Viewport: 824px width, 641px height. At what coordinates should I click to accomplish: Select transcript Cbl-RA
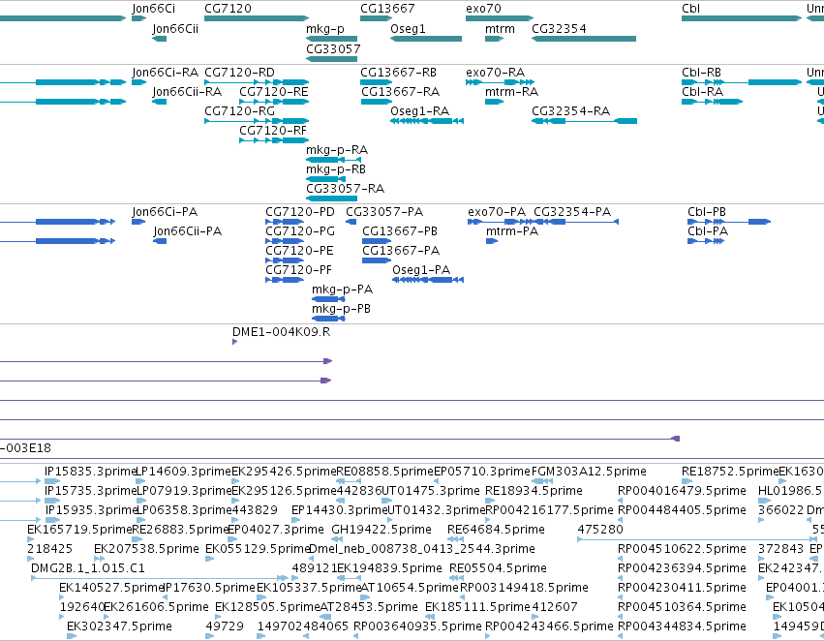(702, 92)
